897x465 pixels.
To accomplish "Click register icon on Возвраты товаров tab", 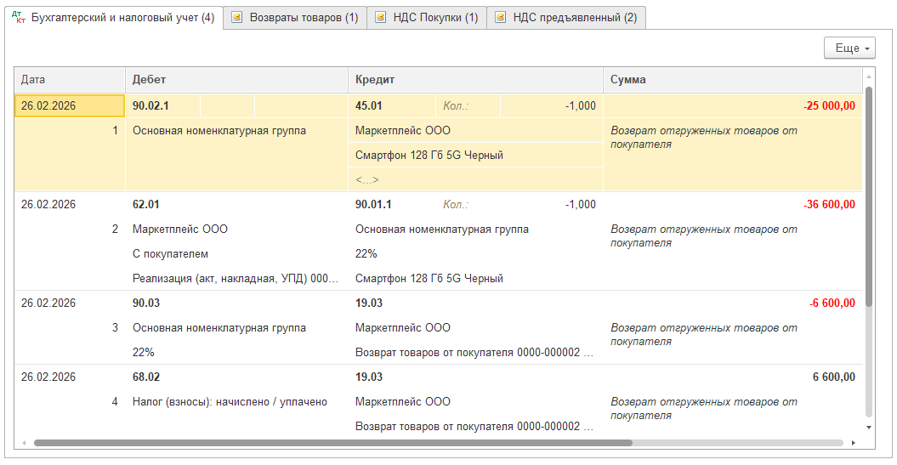I will 236,18.
